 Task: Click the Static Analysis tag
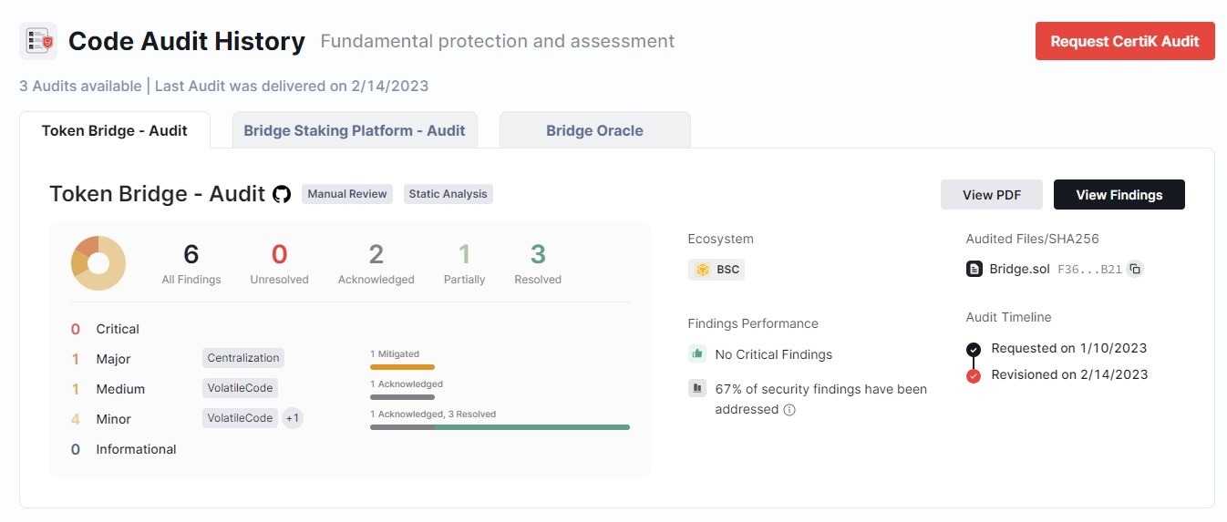click(x=448, y=194)
